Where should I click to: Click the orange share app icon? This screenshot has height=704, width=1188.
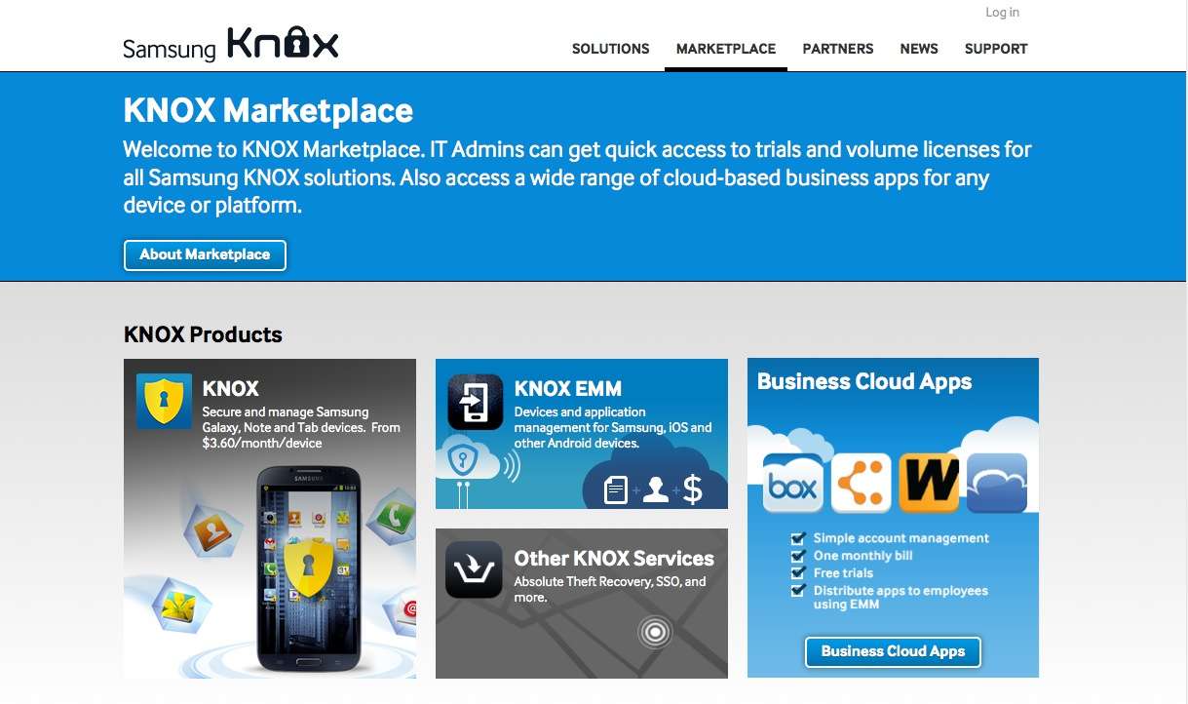point(861,484)
